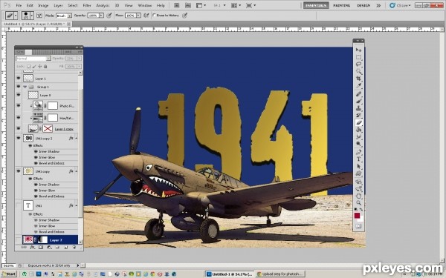Open the Window menu

[x=145, y=5]
